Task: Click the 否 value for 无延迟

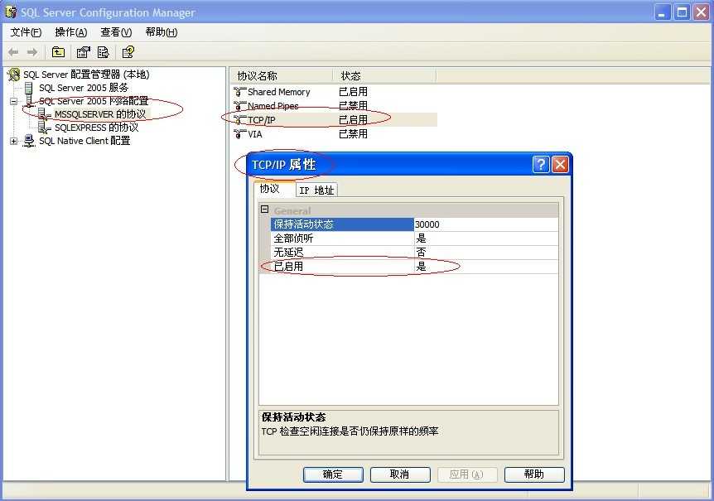Action: point(486,253)
